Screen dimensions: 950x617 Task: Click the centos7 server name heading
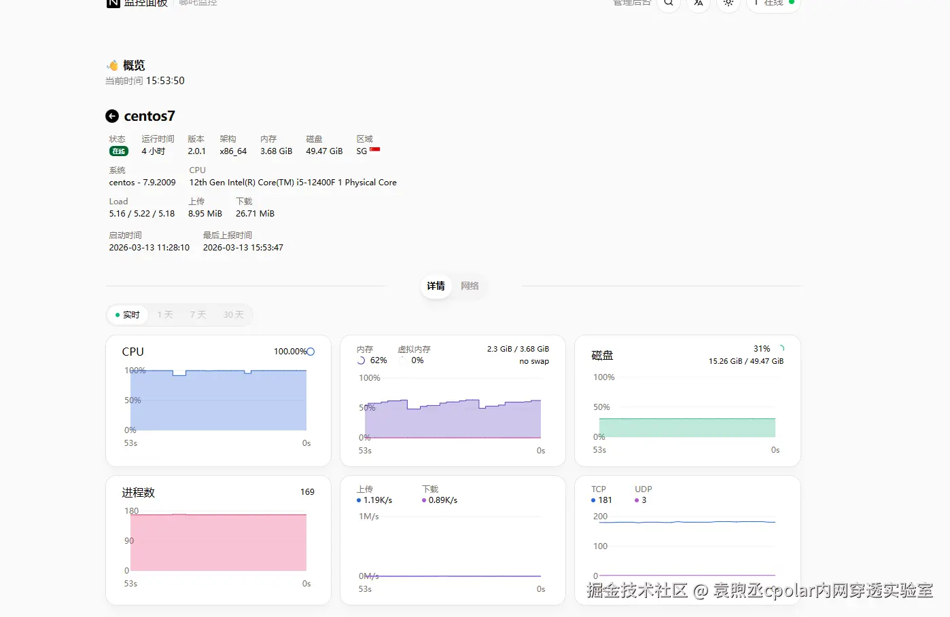click(149, 116)
